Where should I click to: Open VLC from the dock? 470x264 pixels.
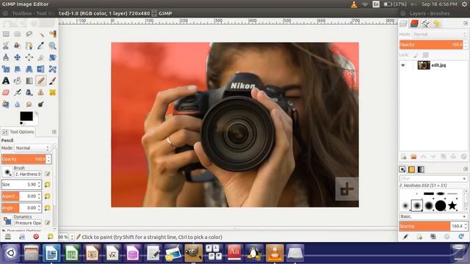point(275,253)
